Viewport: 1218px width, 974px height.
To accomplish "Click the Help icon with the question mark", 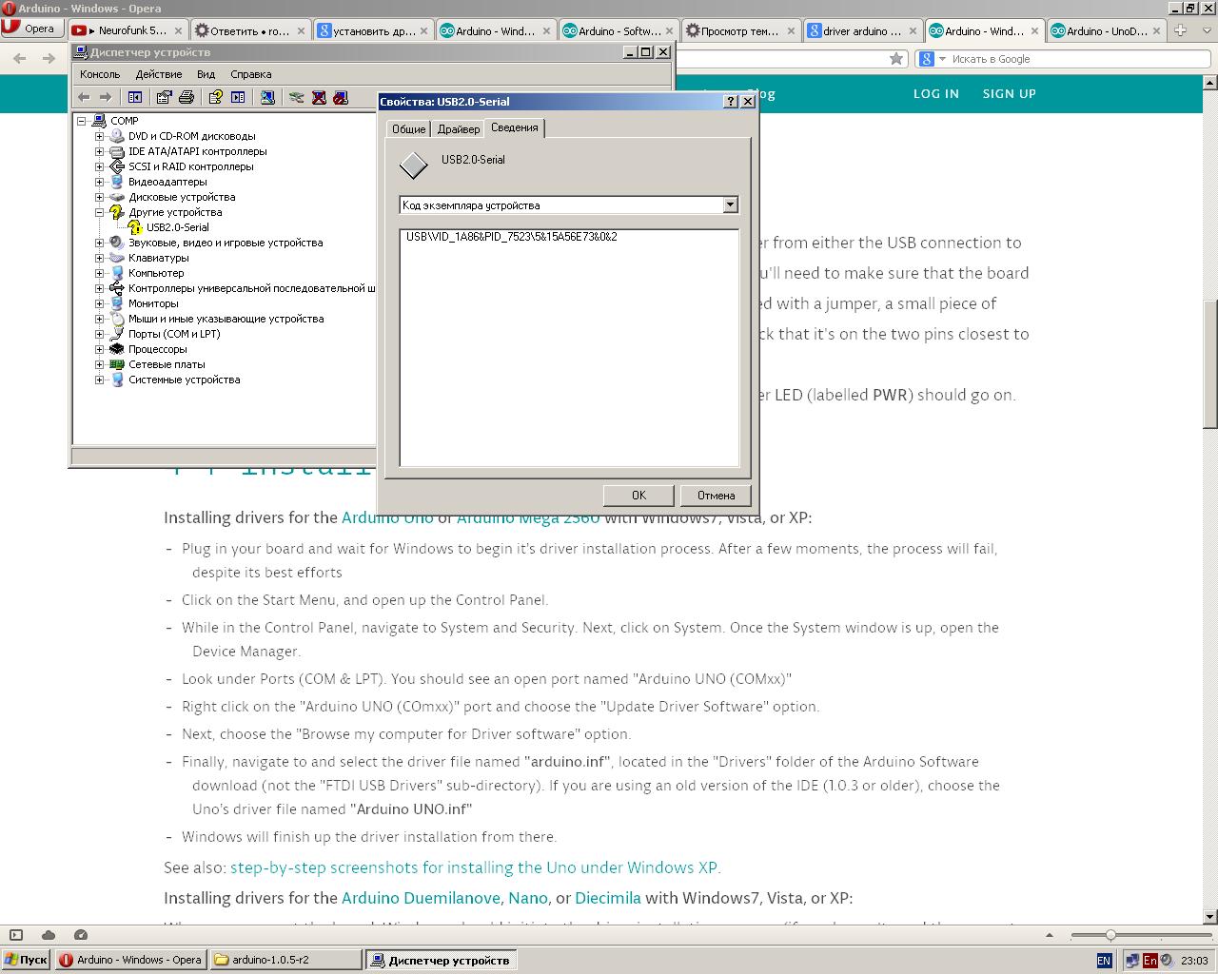I will click(216, 97).
